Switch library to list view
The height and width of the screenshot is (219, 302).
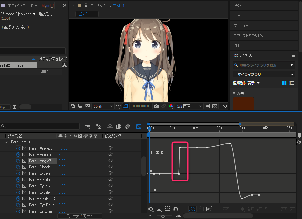292,83
